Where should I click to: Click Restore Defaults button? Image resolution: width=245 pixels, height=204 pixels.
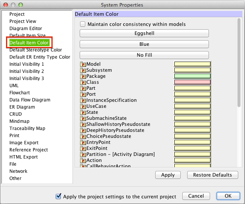pos(215,175)
